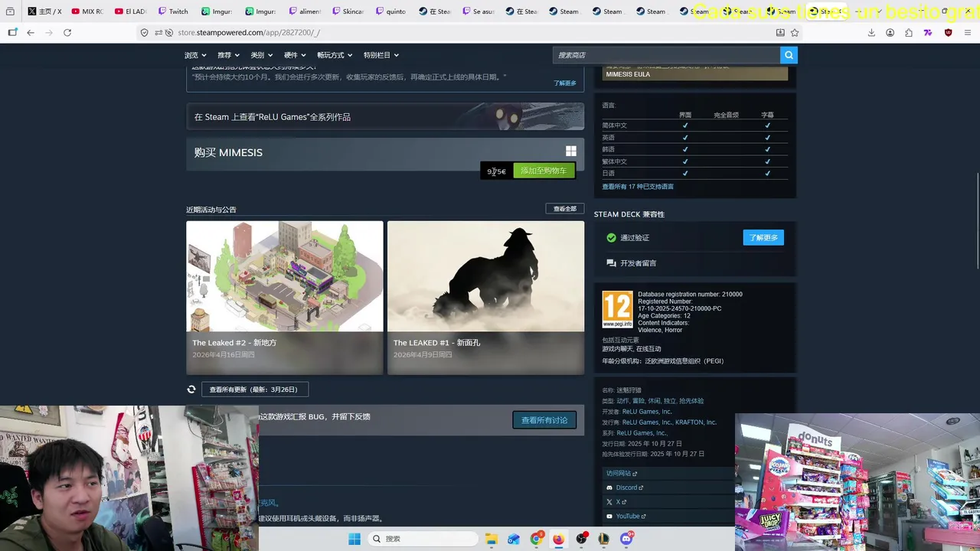Screen dimensions: 980x551
Task: Bookmark the page with the star icon
Action: coord(795,32)
